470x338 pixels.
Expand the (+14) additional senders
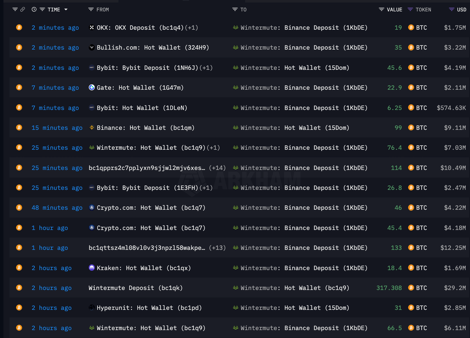217,168
